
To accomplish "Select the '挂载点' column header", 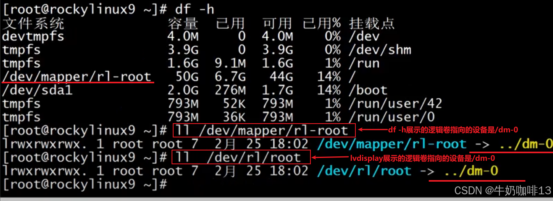I will [x=371, y=23].
